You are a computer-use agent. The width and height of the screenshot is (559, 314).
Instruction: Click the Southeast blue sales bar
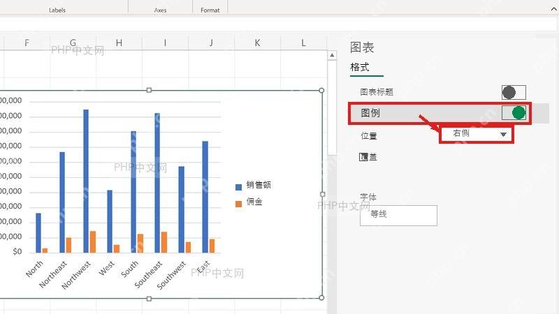coord(157,183)
